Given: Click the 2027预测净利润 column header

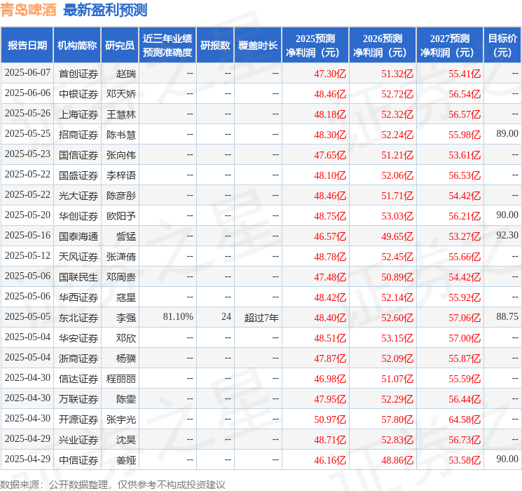Looking at the screenshot, I should [x=450, y=45].
